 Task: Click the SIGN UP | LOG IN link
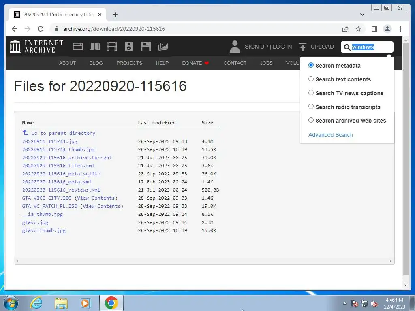click(x=268, y=47)
